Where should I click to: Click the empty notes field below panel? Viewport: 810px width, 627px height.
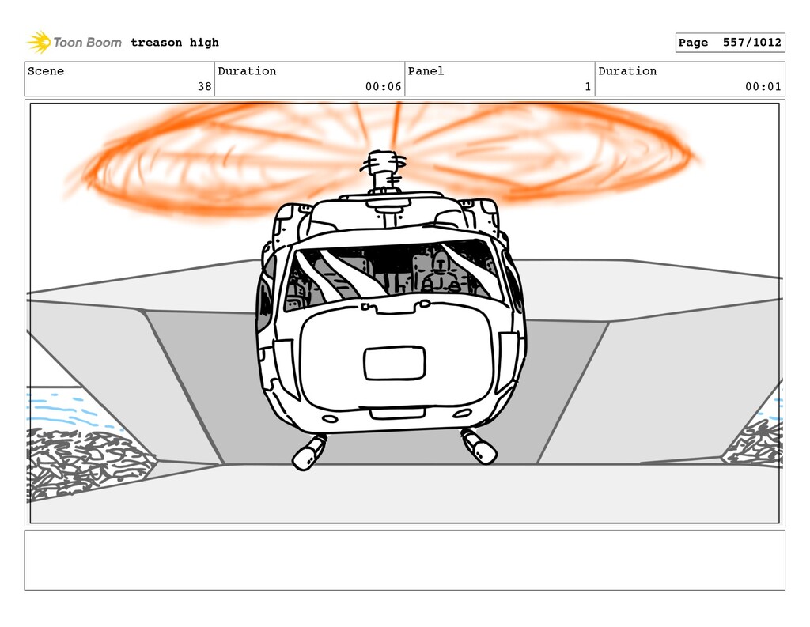click(x=404, y=560)
